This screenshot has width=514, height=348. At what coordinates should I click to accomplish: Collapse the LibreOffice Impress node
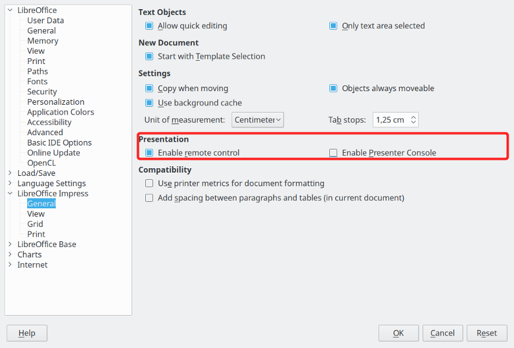click(x=10, y=193)
